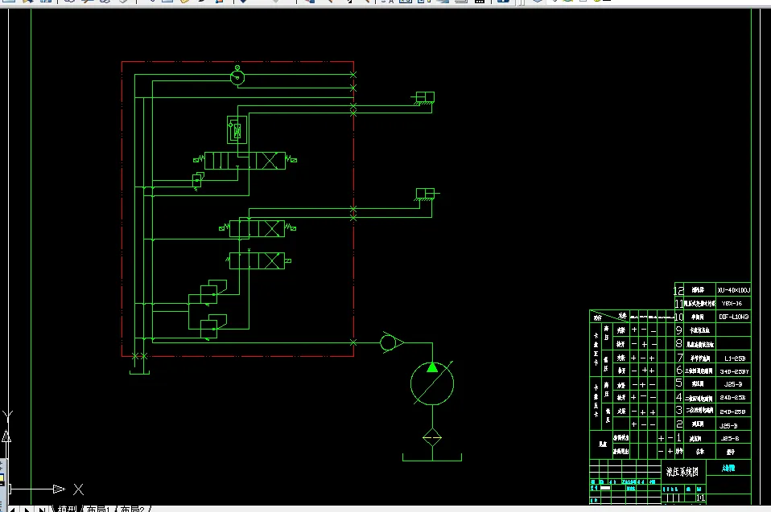
Task: Switch to the 模型 model tab
Action: click(x=67, y=509)
